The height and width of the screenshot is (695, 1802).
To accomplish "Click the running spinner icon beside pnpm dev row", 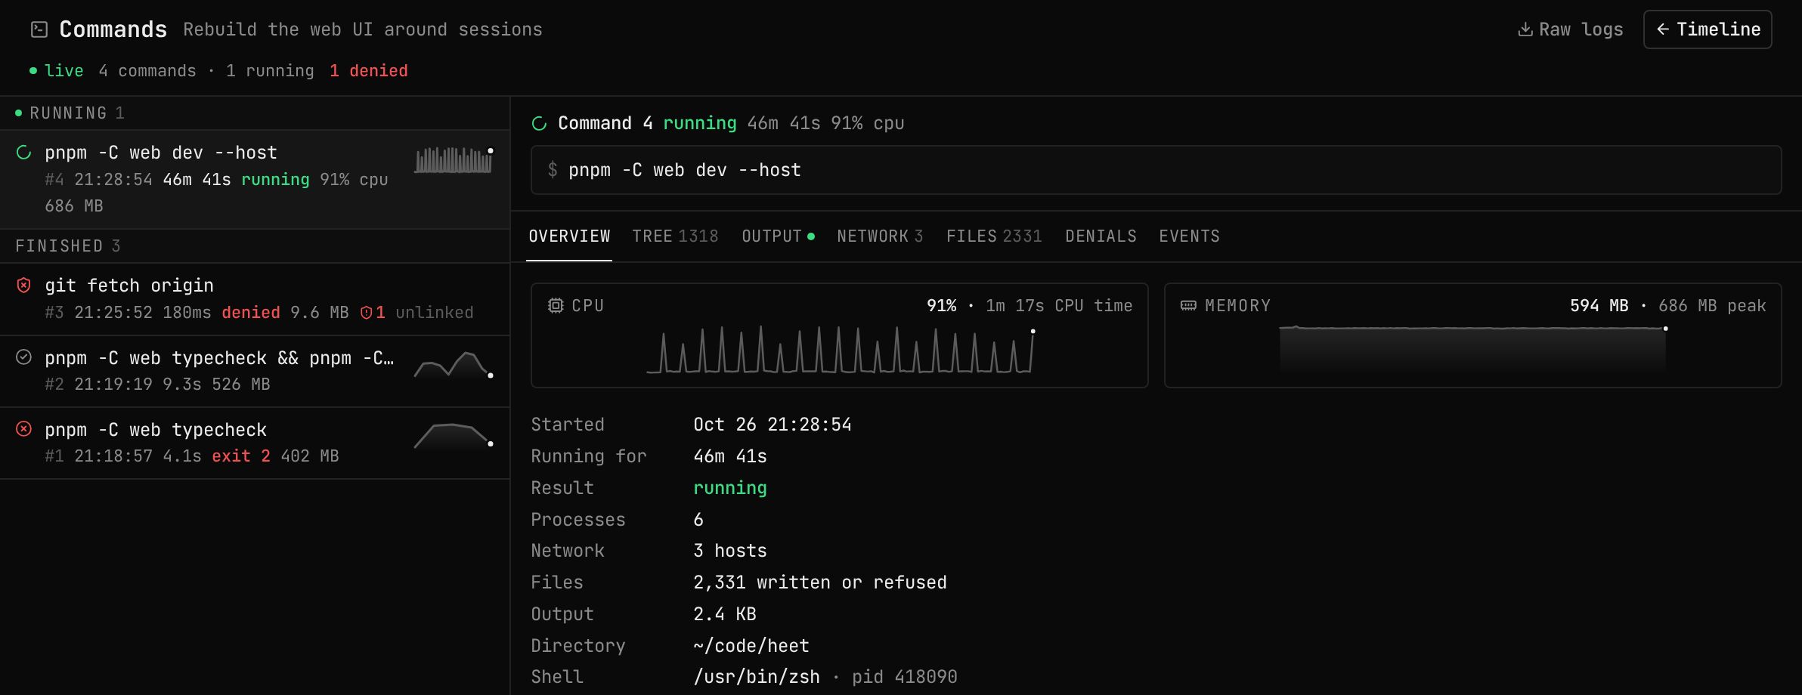I will 24,153.
